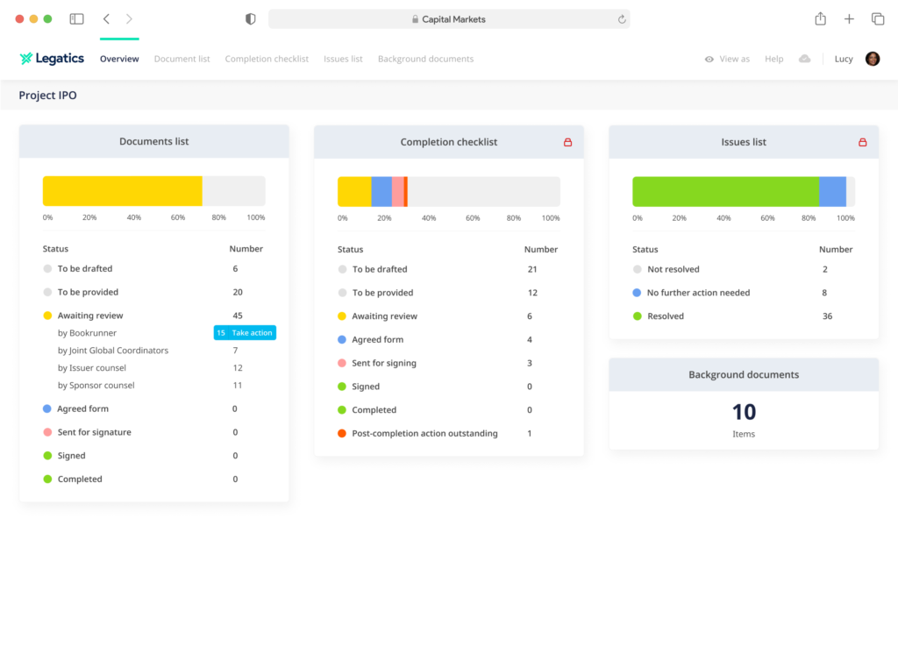
Task: Open Lucy's profile avatar
Action: pyautogui.click(x=872, y=59)
